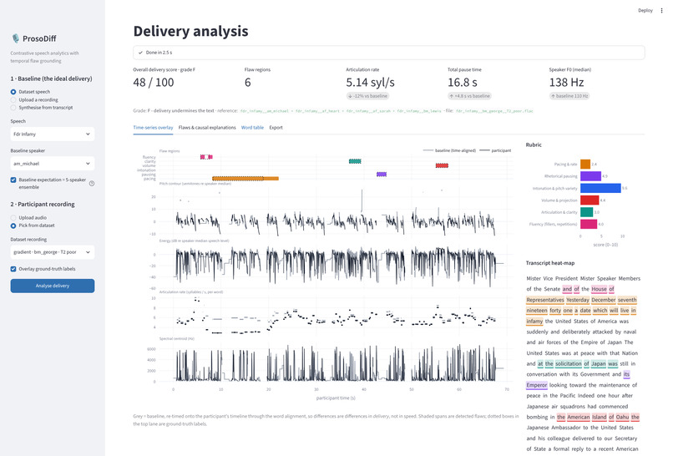
Task: Click the 138 Hz speaker F0 value
Action: click(x=567, y=83)
